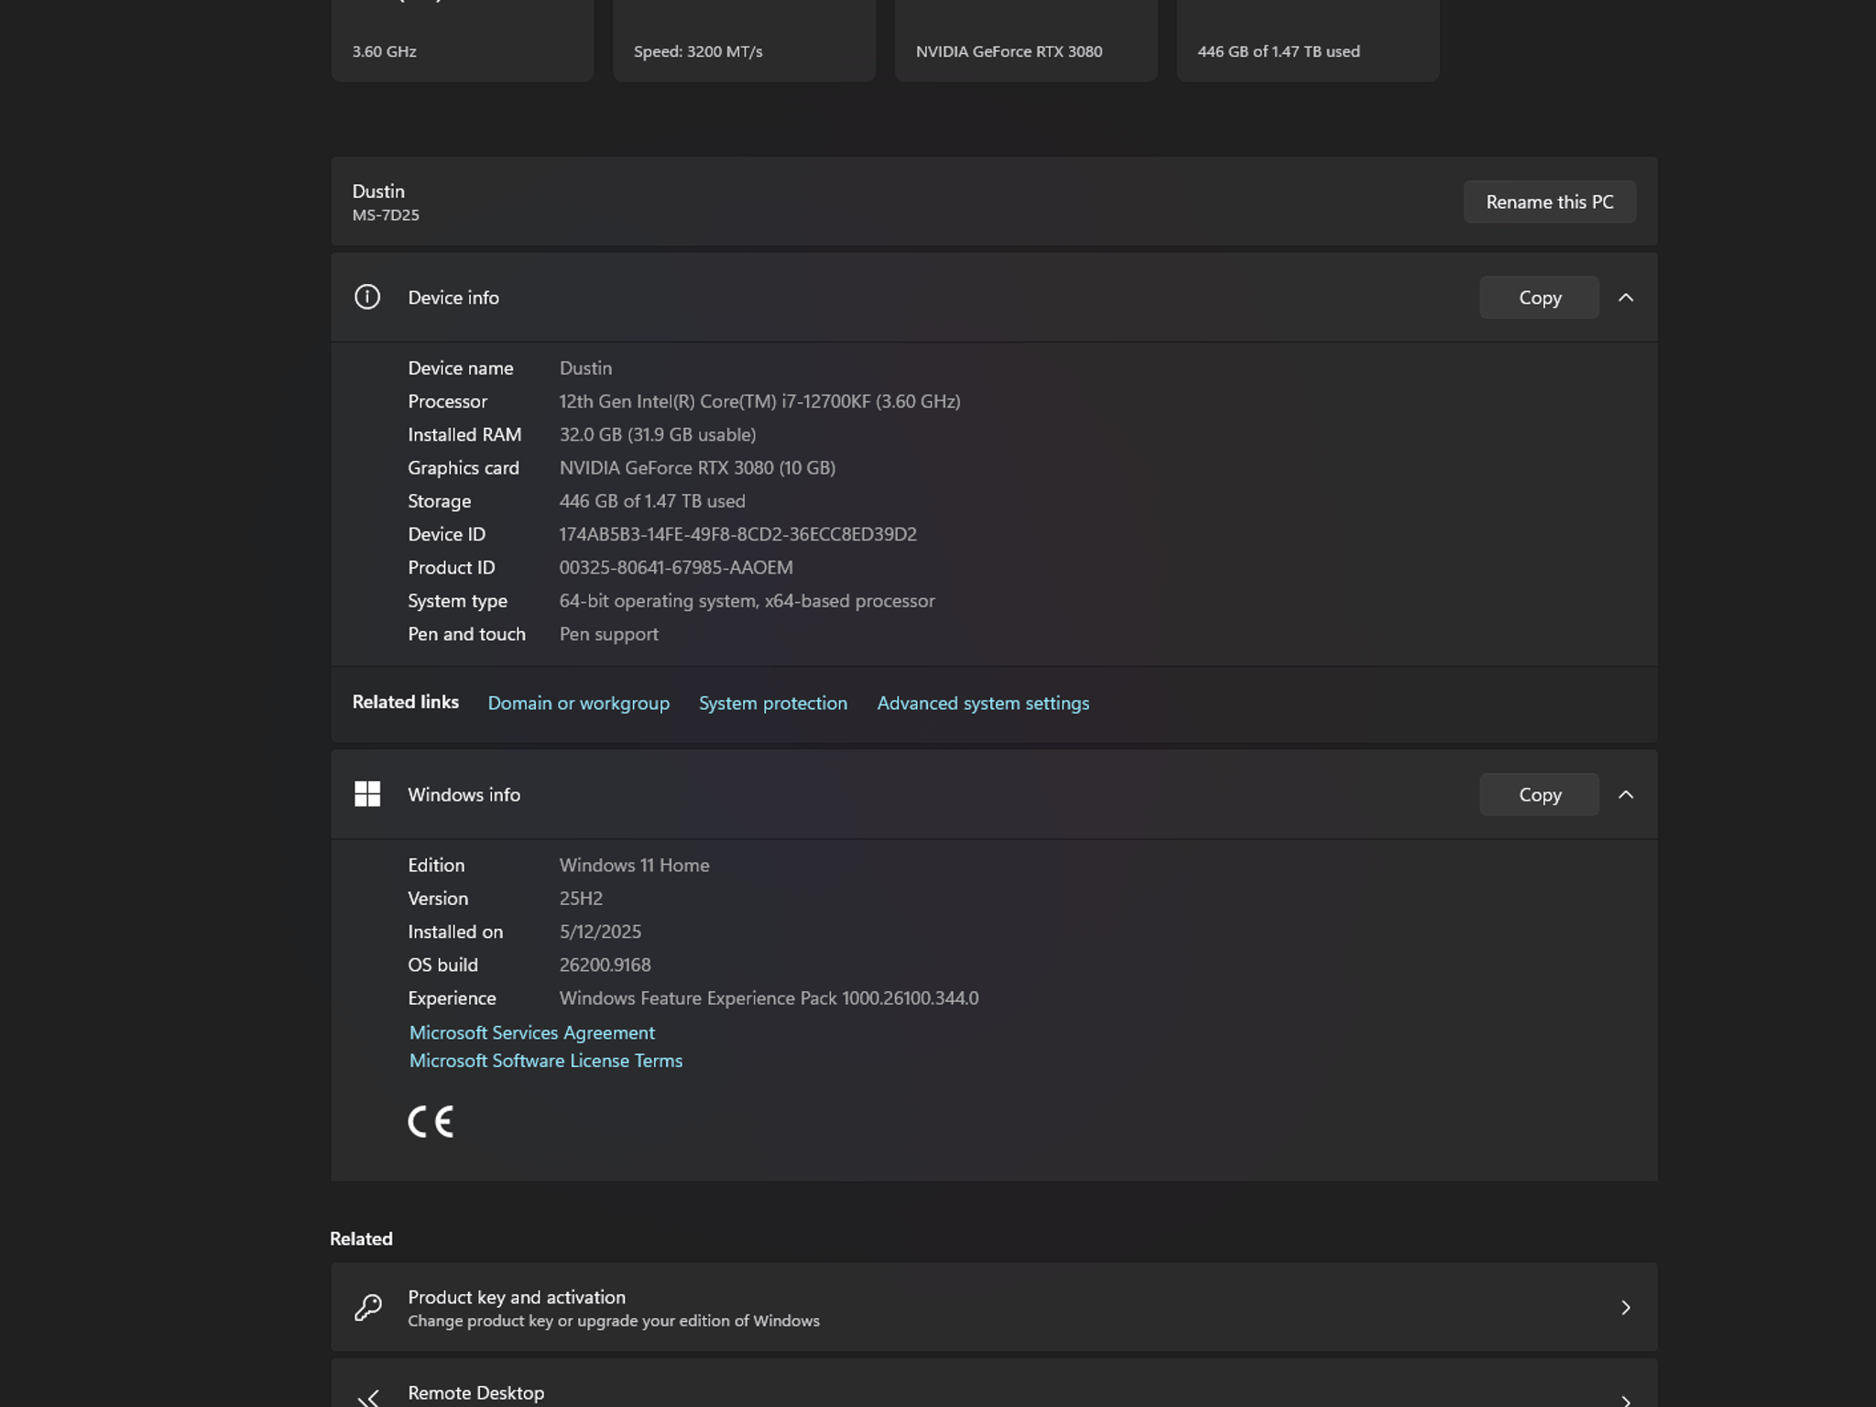Click the 32.0 GB installed RAM value
Viewport: 1876px width, 1407px height.
point(658,434)
